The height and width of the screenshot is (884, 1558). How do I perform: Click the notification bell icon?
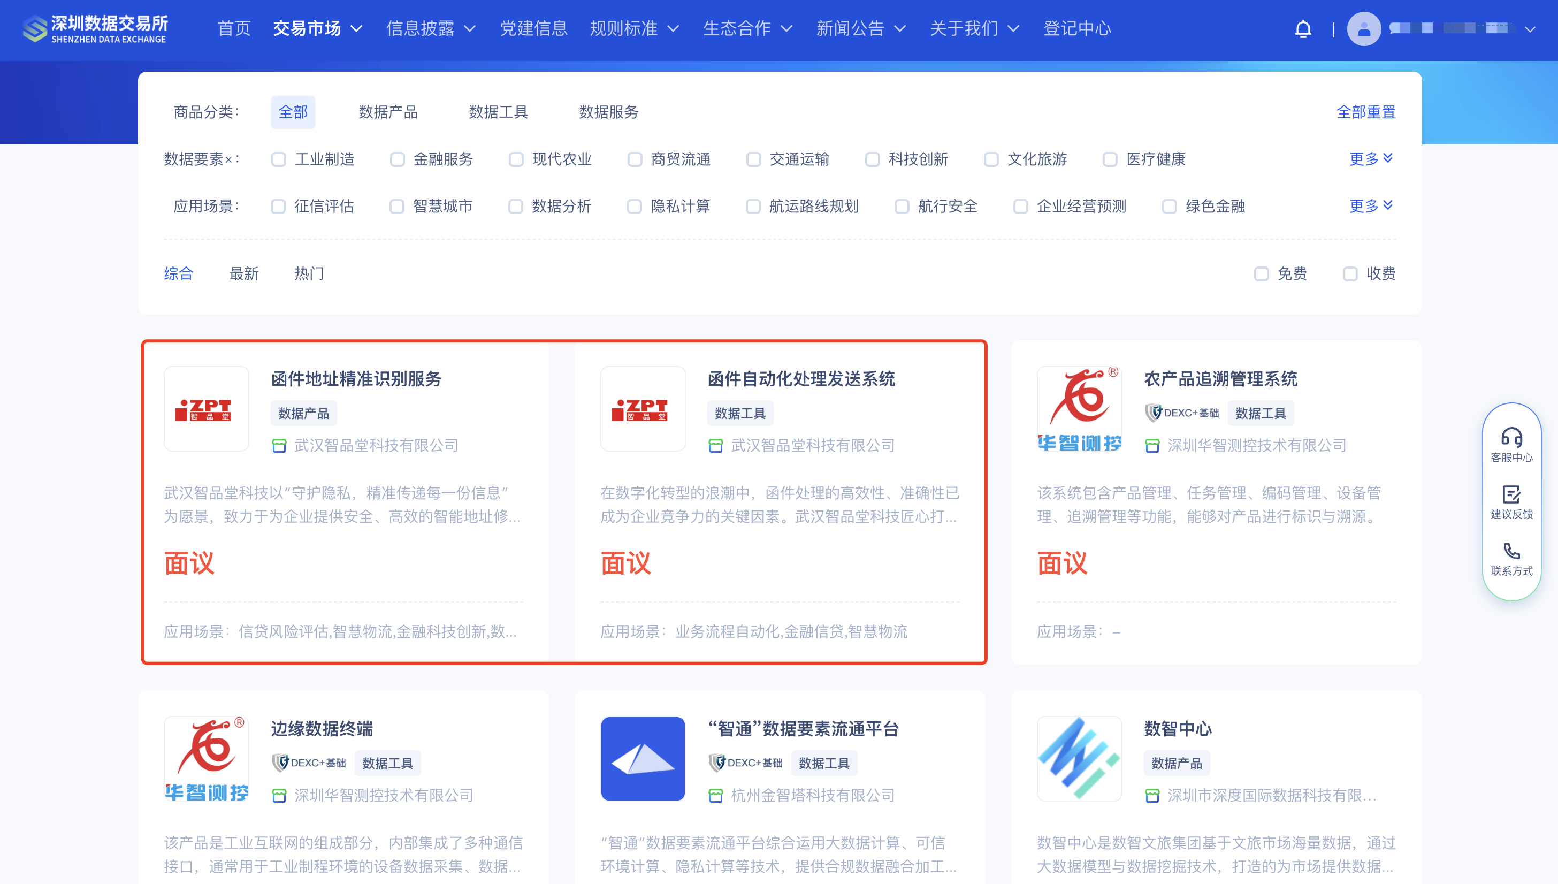[1302, 28]
